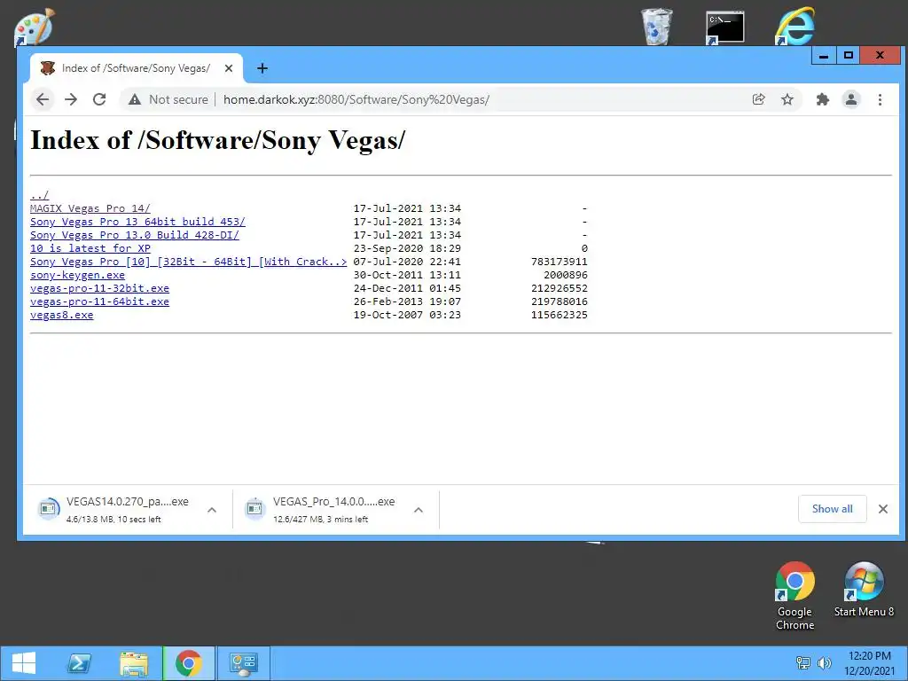The width and height of the screenshot is (908, 681).
Task: Download vegas-pro-11-64bit.exe
Action: tap(99, 301)
